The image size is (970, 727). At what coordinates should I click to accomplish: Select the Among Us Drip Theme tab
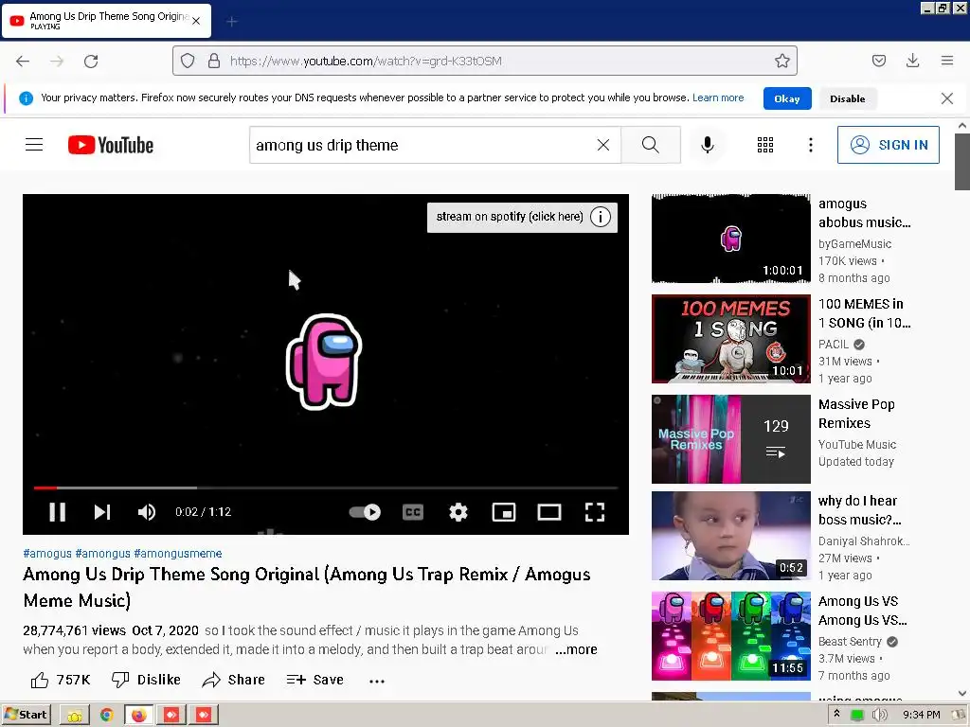point(107,21)
